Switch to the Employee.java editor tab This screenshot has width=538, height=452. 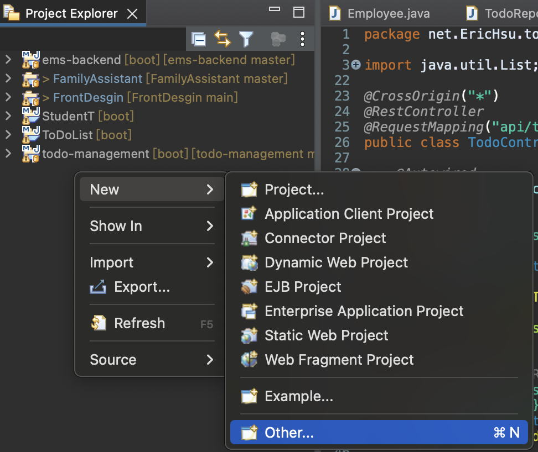point(387,13)
